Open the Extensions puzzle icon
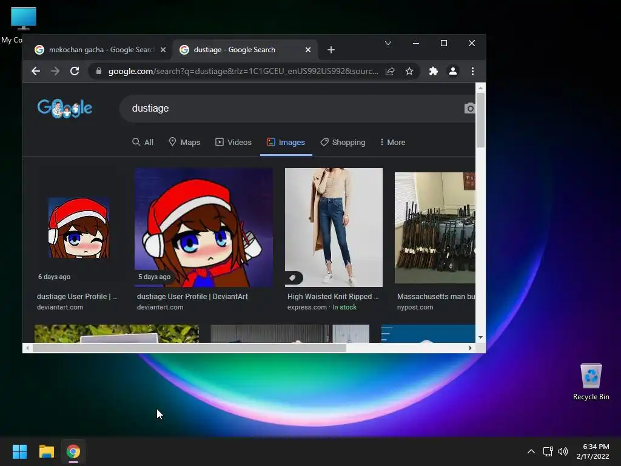The width and height of the screenshot is (621, 466). coord(434,72)
